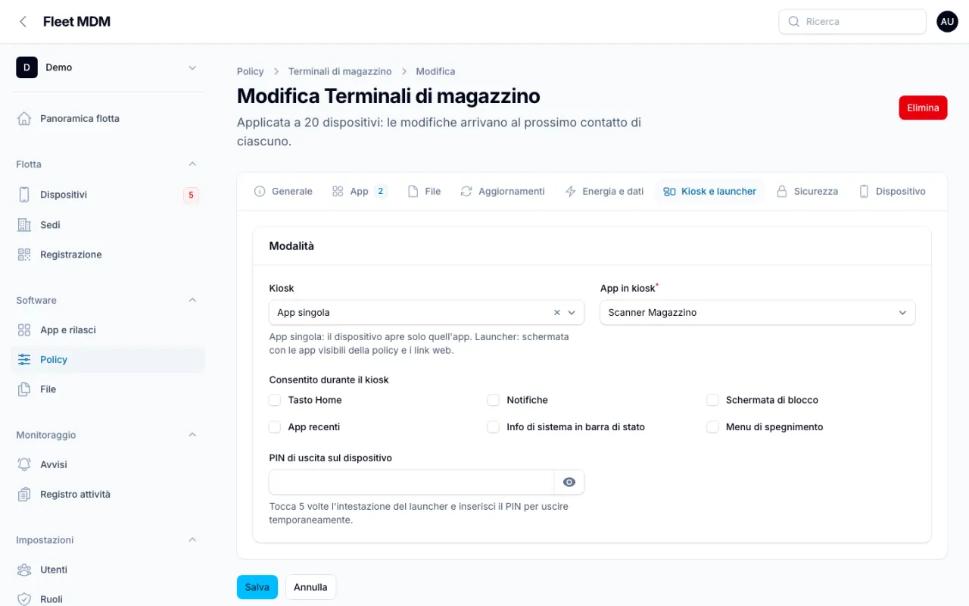Switch to the Sicurezza tab

(807, 192)
